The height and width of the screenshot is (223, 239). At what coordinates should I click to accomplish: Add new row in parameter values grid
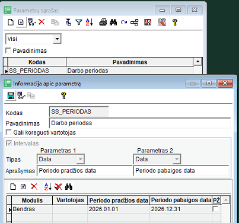point(13,186)
